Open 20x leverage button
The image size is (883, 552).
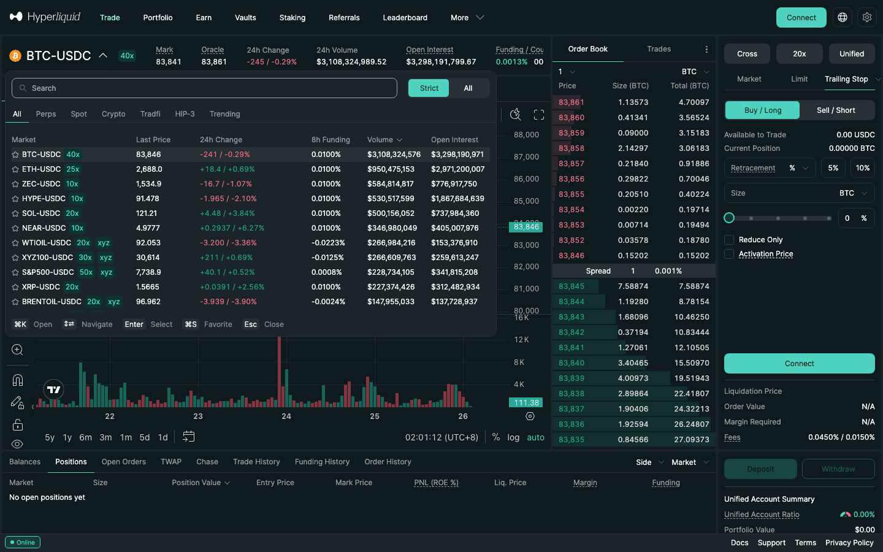coord(799,54)
